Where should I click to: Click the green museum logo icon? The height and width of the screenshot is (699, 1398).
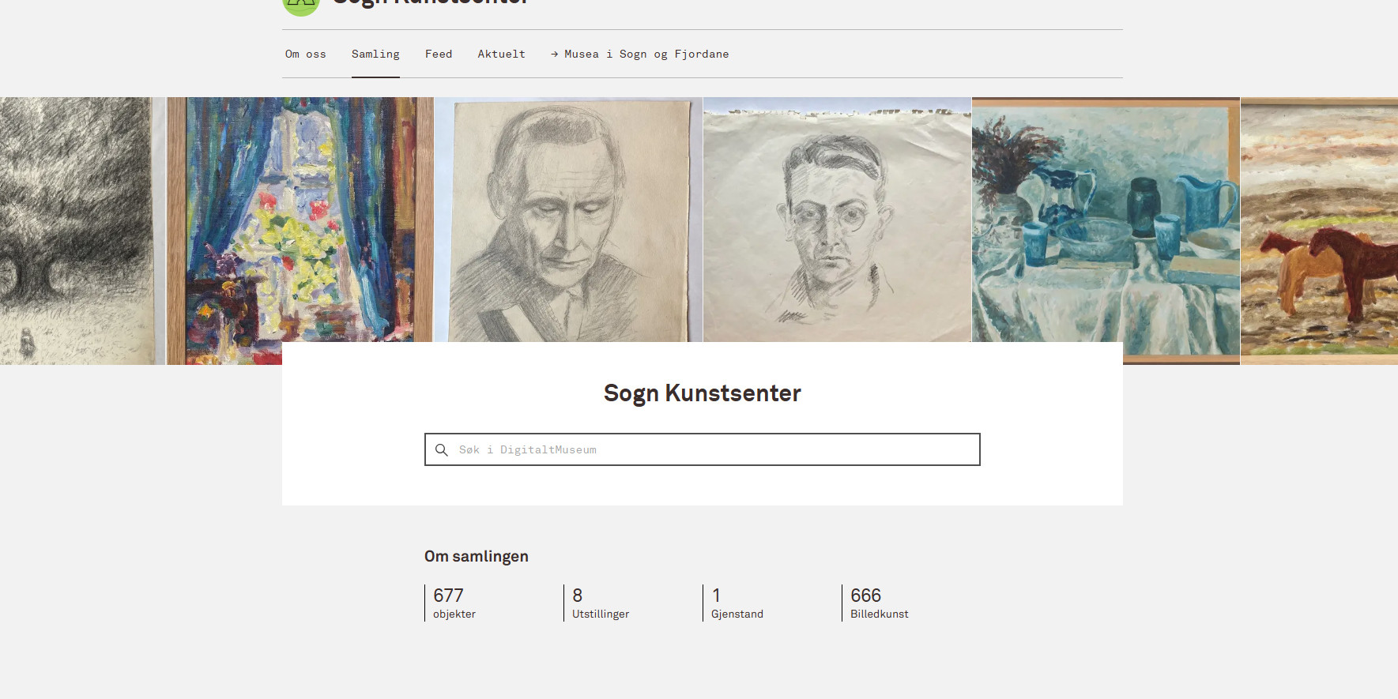(x=300, y=5)
